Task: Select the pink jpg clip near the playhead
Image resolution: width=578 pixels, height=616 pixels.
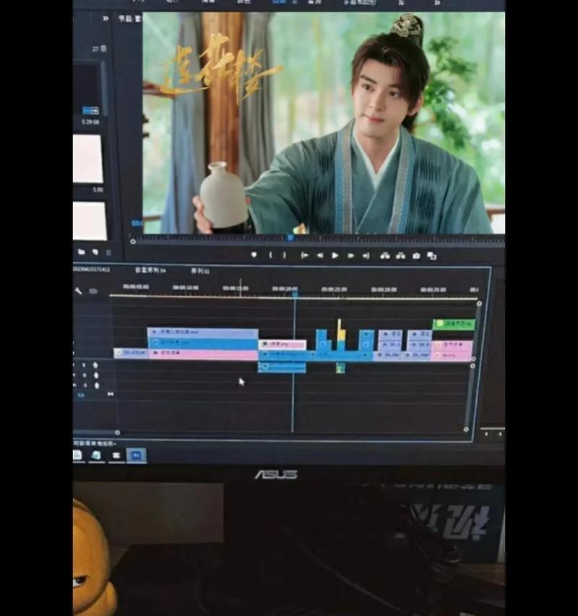Action: 282,344
